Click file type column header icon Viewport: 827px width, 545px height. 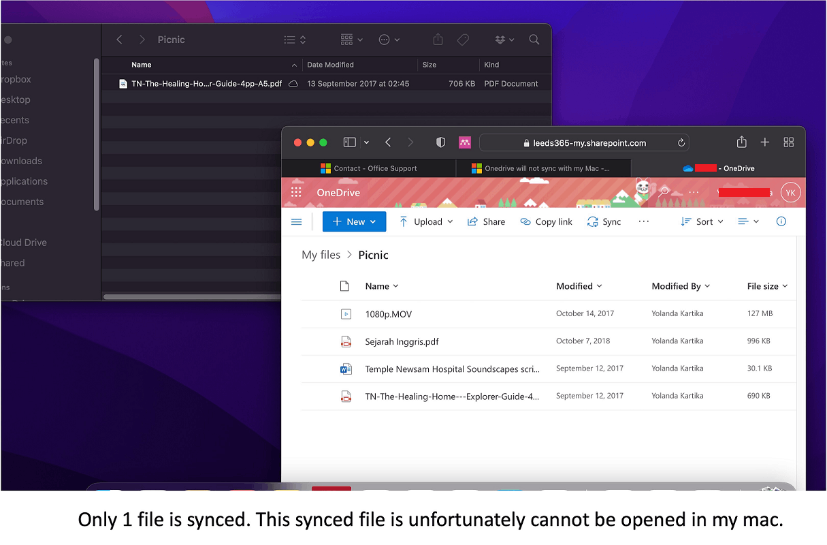[344, 286]
